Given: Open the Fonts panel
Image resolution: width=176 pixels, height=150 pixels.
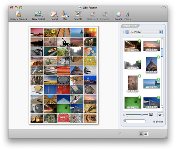Looking at the screenshot, I should (128, 14).
